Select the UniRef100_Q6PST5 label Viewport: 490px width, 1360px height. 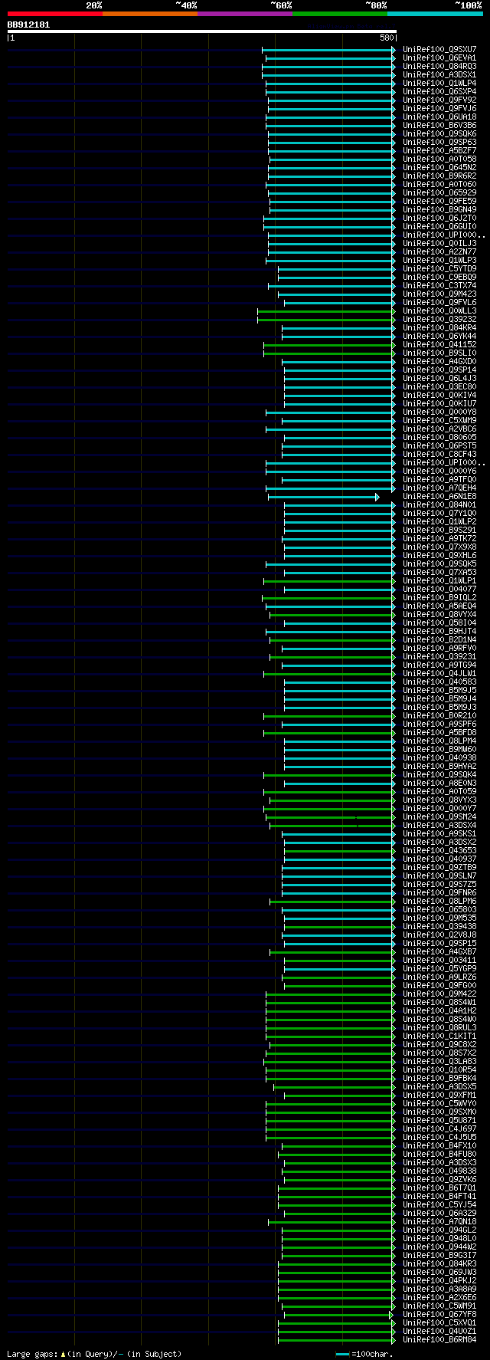coord(439,445)
